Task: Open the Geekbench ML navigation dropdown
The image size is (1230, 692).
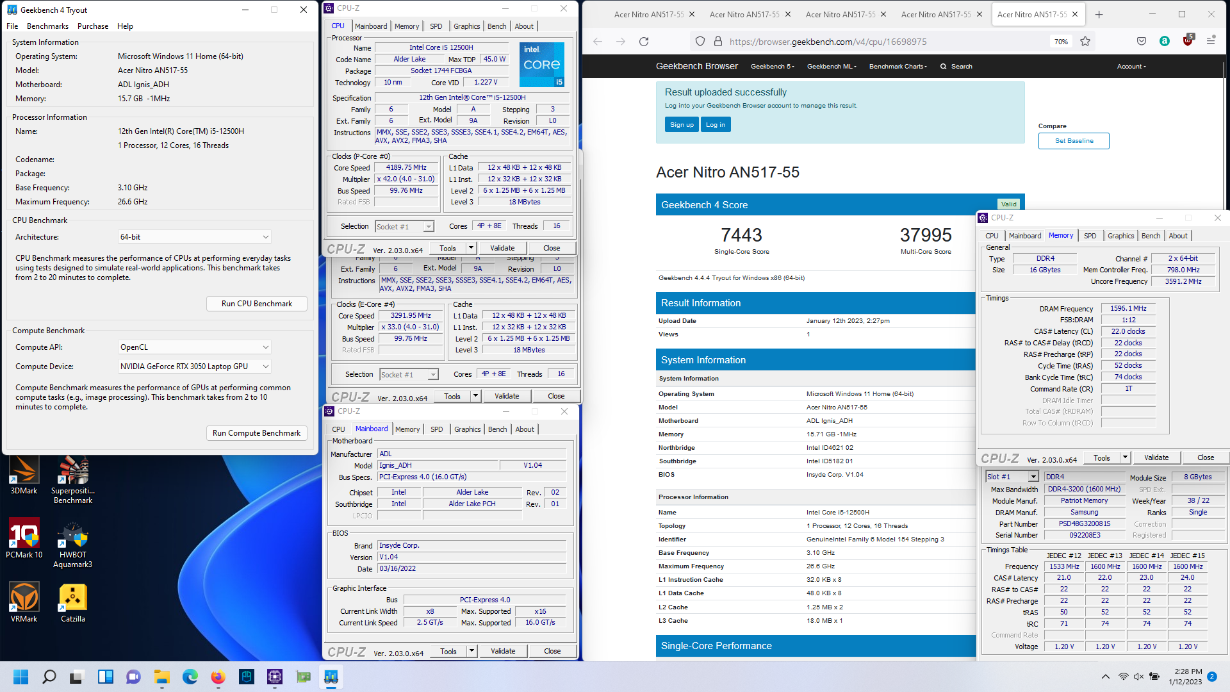Action: pyautogui.click(x=832, y=67)
